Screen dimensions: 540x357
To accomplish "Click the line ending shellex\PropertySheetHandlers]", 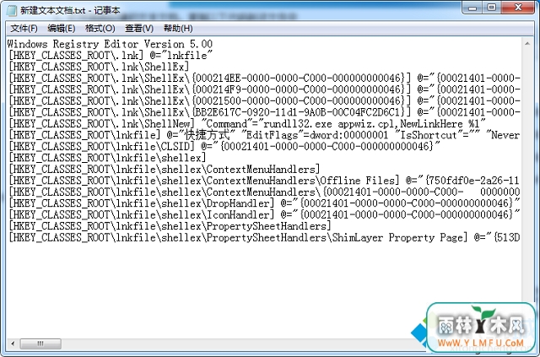I will tap(170, 226).
